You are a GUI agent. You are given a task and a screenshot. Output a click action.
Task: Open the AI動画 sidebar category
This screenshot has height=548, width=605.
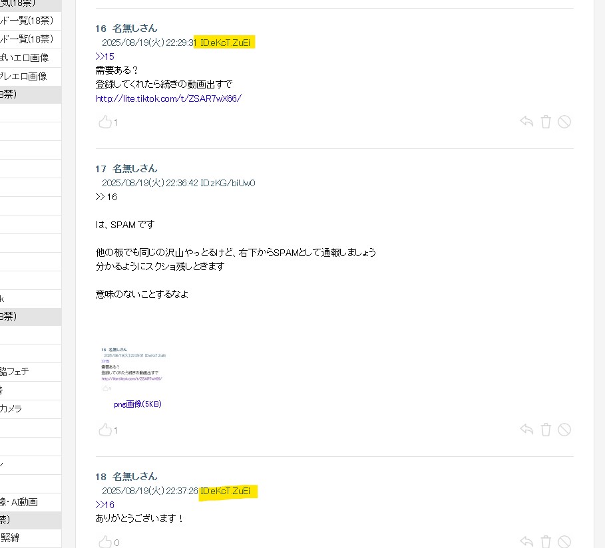(x=20, y=502)
